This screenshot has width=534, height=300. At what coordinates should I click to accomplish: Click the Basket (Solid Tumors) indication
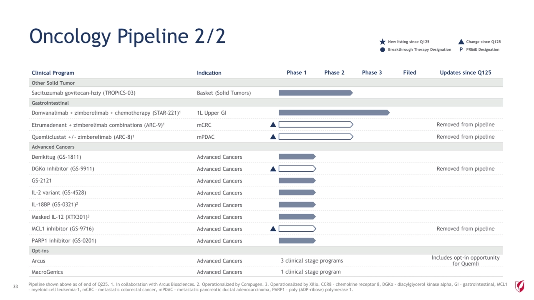pos(224,93)
